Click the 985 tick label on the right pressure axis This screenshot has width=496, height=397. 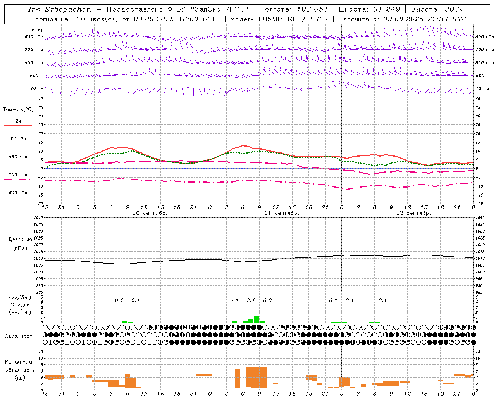480,292
